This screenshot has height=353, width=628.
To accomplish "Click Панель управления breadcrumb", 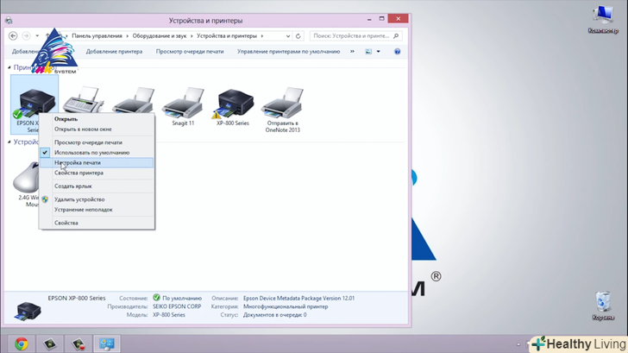I will tap(97, 36).
